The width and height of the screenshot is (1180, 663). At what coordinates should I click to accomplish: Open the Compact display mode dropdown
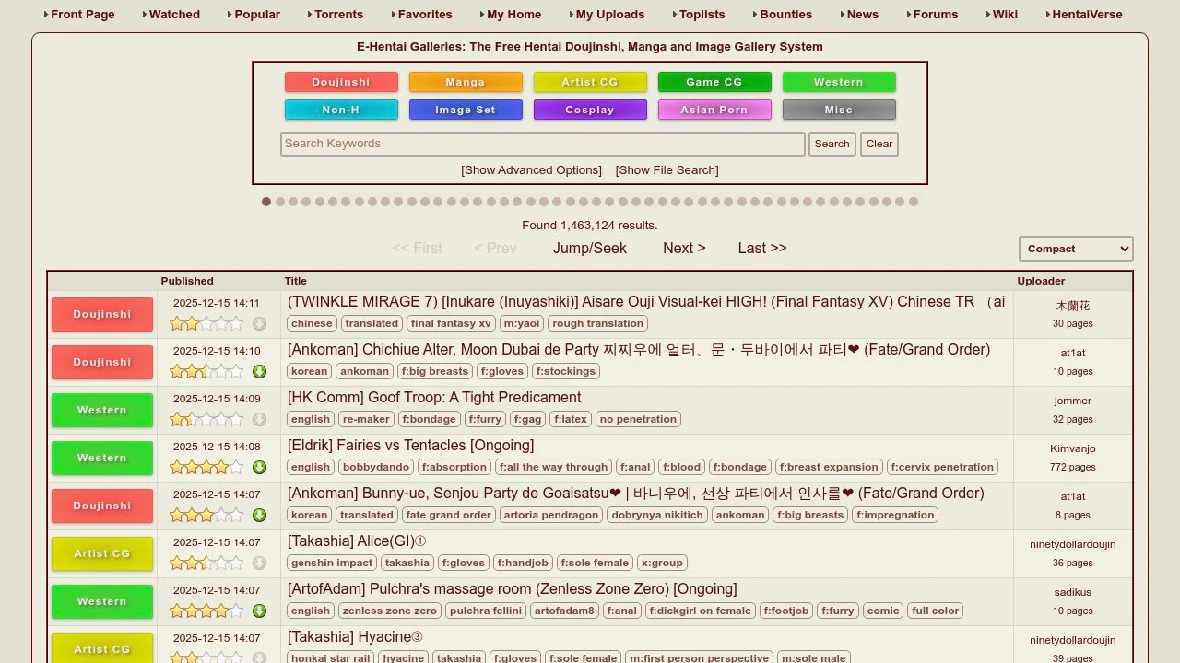tap(1076, 249)
